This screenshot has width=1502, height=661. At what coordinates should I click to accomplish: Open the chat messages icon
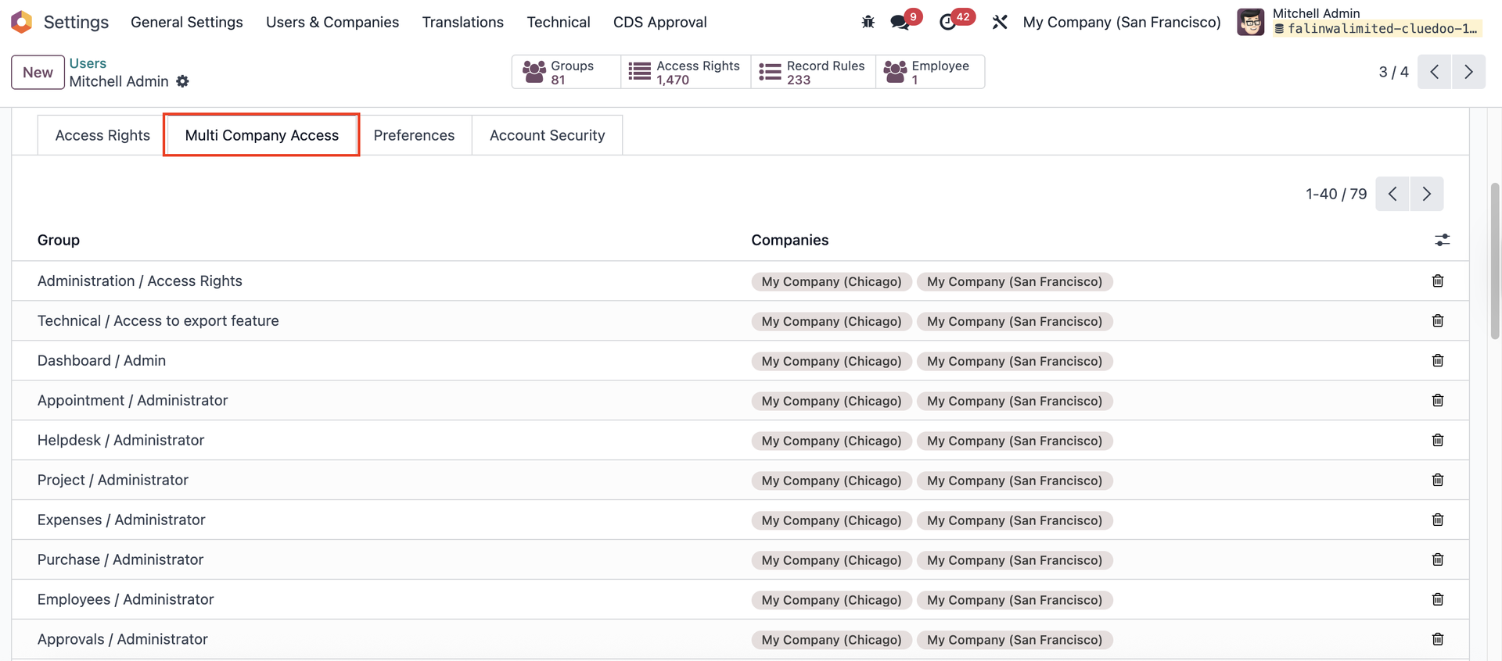pos(900,22)
